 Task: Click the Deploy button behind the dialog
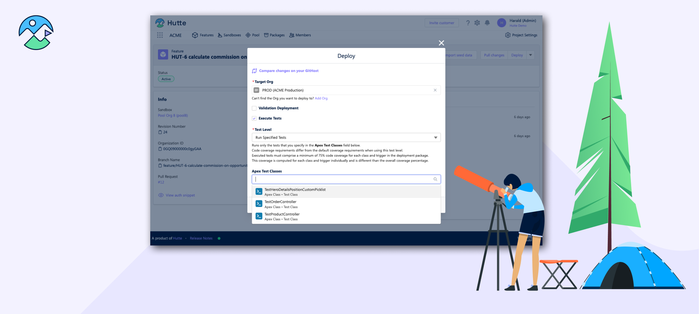pyautogui.click(x=517, y=55)
